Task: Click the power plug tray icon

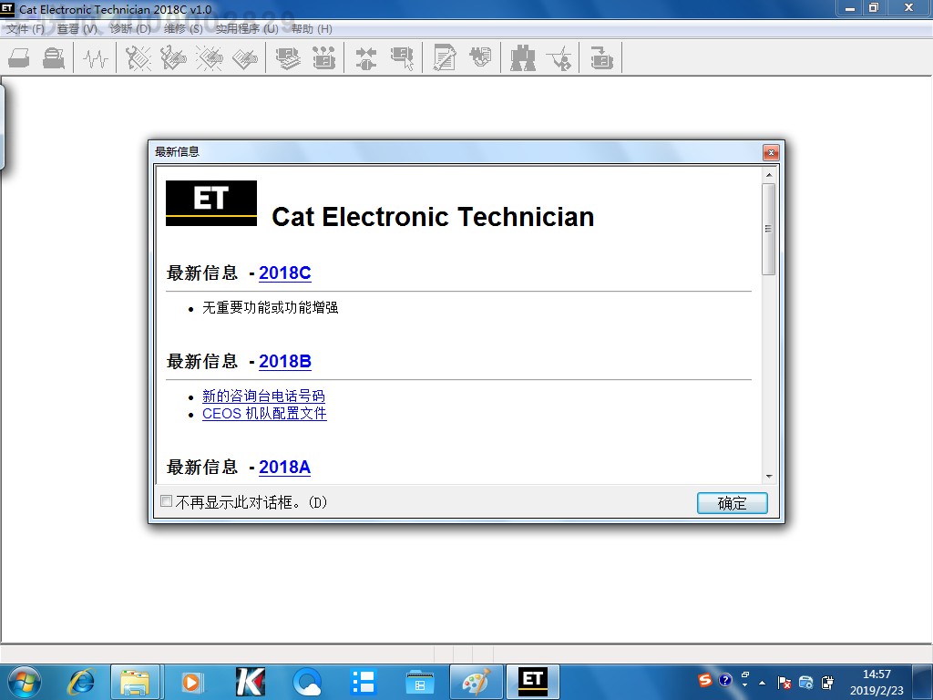Action: [827, 683]
